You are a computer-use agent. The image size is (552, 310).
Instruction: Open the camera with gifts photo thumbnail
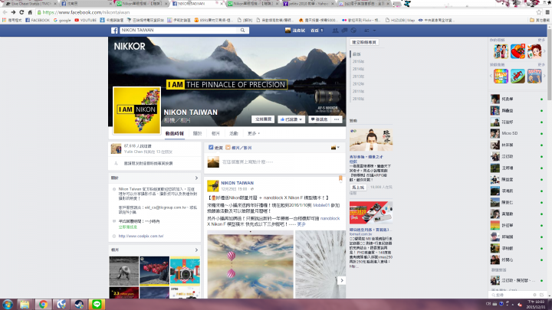coord(185,271)
